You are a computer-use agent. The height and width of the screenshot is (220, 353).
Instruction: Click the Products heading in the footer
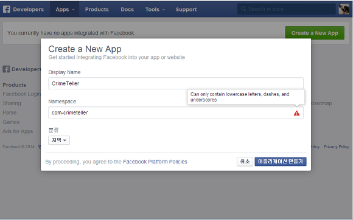click(15, 85)
